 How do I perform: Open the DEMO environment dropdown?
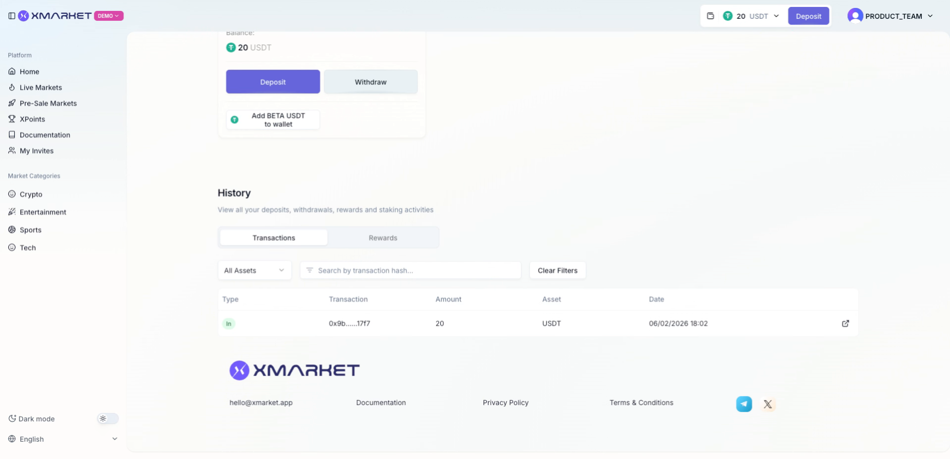(108, 16)
